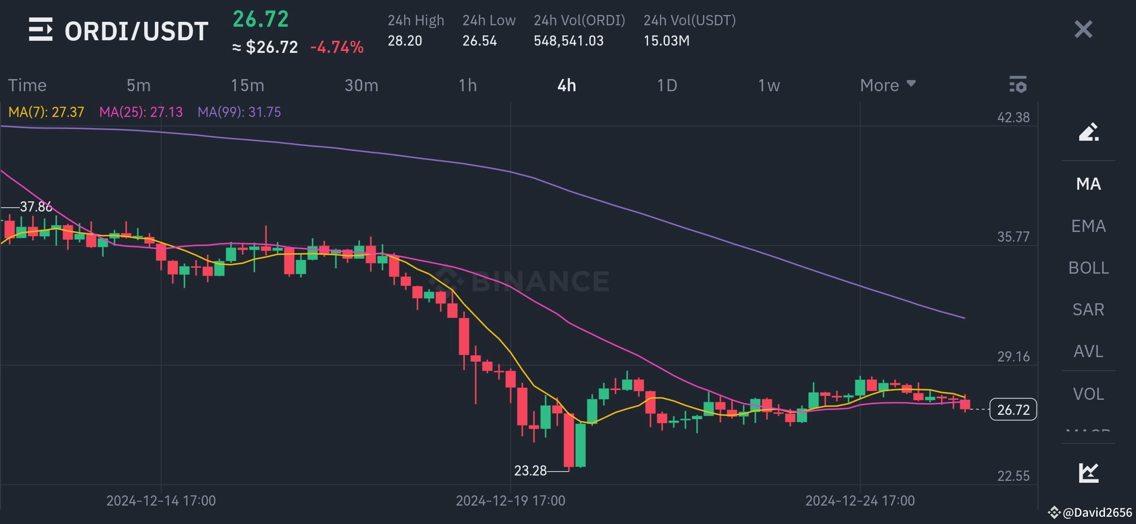Viewport: 1136px width, 524px height.
Task: Open the VOL indicator
Action: (x=1088, y=393)
